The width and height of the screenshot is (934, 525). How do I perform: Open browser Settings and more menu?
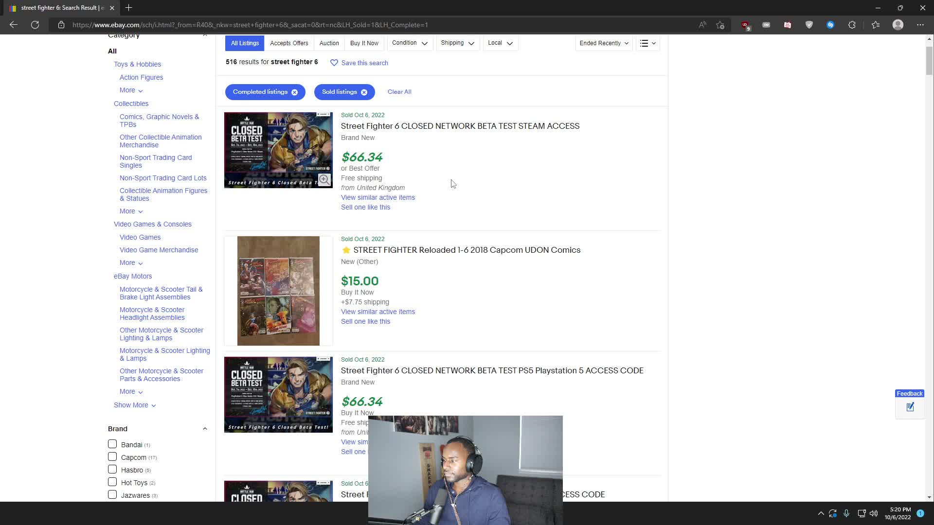point(920,25)
